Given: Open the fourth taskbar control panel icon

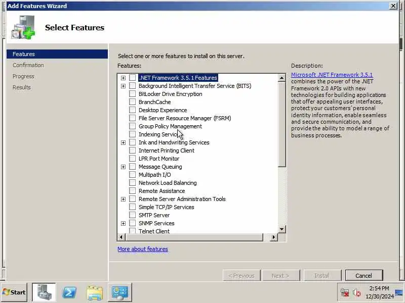Looking at the screenshot, I should (x=119, y=292).
